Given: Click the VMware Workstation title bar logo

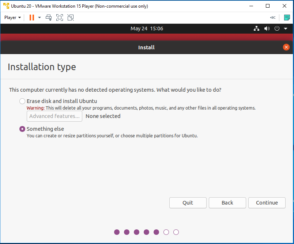Looking at the screenshot, I should 6,6.
